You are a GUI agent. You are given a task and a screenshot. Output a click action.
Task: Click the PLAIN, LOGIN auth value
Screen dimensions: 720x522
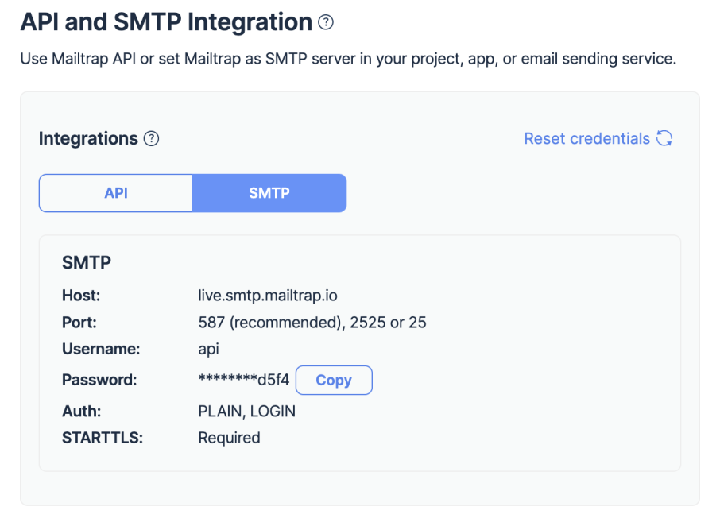(x=246, y=411)
